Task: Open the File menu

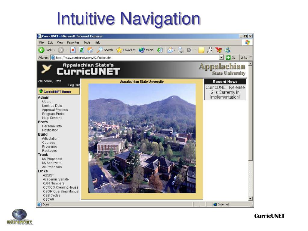Action: pyautogui.click(x=41, y=42)
